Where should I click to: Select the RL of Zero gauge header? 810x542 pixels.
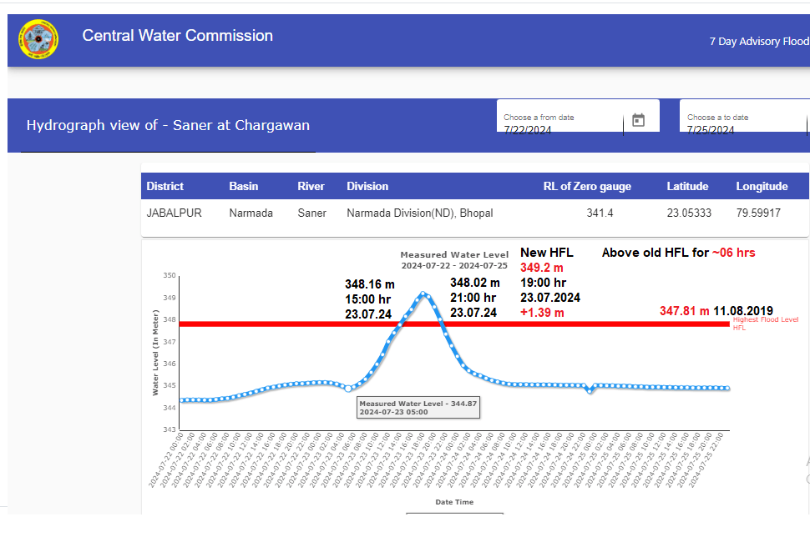[x=587, y=186]
